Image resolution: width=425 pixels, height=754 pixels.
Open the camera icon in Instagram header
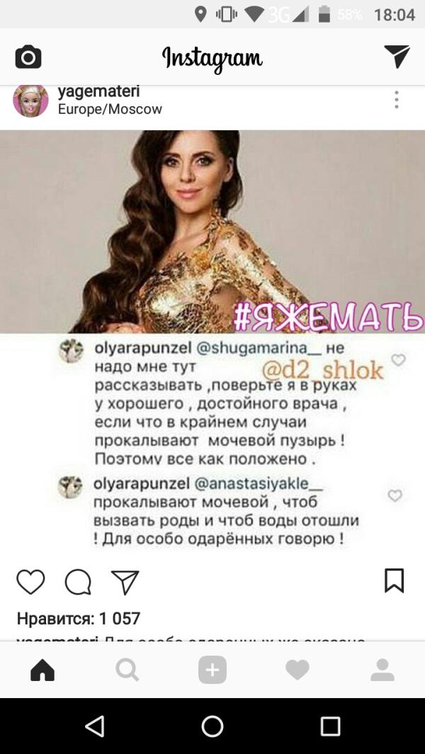[x=28, y=57]
